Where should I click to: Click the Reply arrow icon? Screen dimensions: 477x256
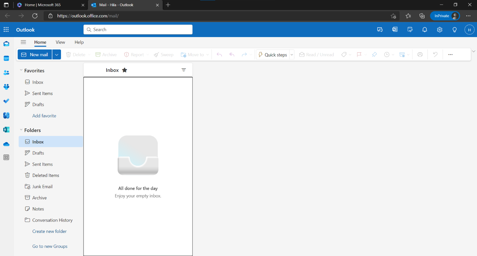click(x=219, y=55)
